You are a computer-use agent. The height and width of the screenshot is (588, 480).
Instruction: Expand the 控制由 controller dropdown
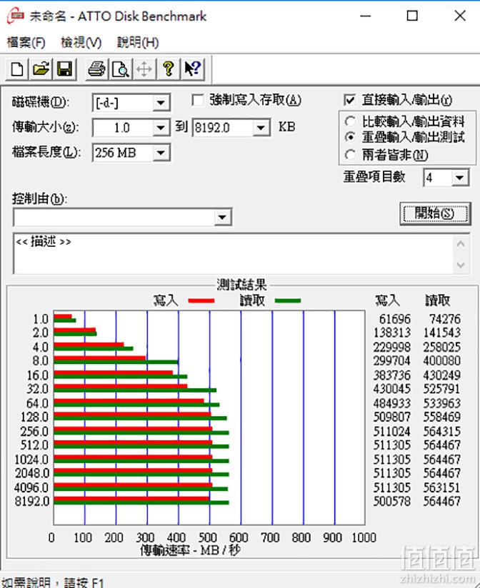pyautogui.click(x=223, y=217)
